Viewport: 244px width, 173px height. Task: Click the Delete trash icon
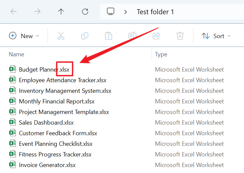tap(180, 36)
